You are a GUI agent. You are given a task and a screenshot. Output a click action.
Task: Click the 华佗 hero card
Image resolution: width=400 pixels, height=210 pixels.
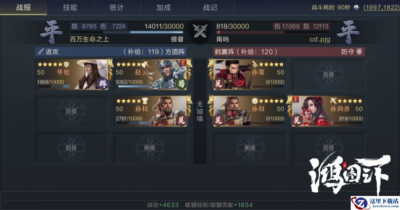click(72, 75)
